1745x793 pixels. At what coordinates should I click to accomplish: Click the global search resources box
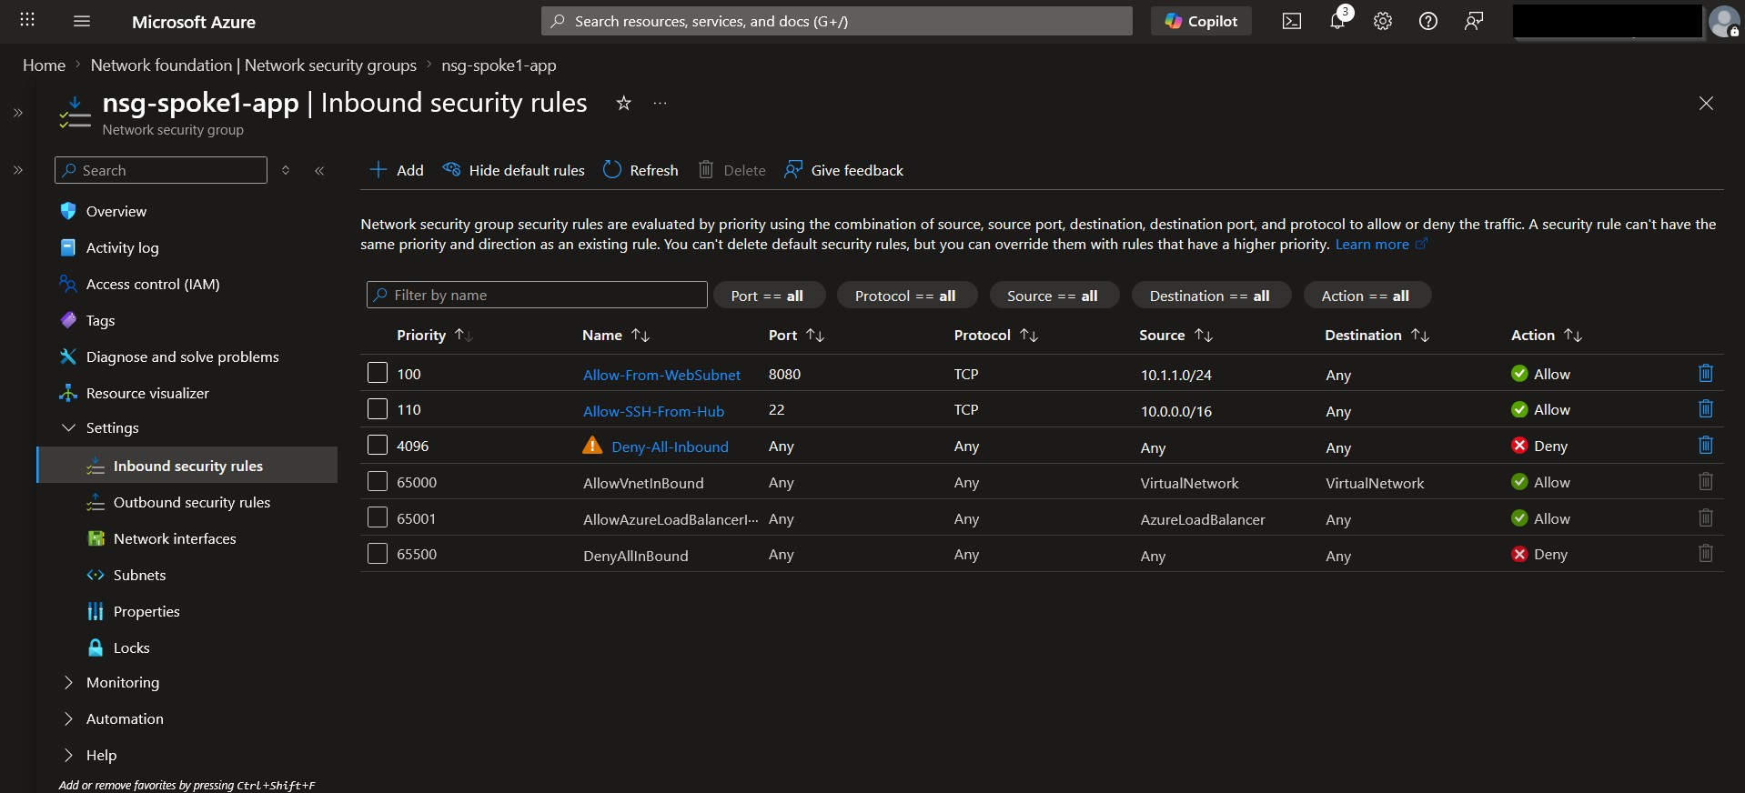coord(837,21)
